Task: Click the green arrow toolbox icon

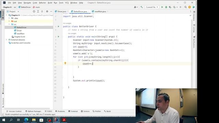Action: [193, 7]
